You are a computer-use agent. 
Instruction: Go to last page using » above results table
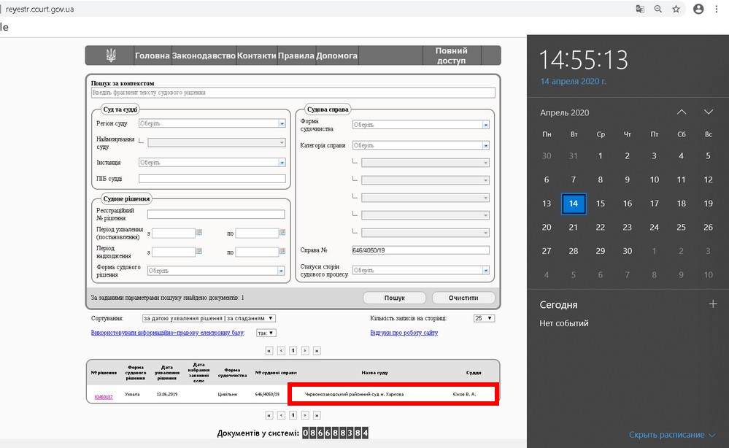tap(317, 351)
